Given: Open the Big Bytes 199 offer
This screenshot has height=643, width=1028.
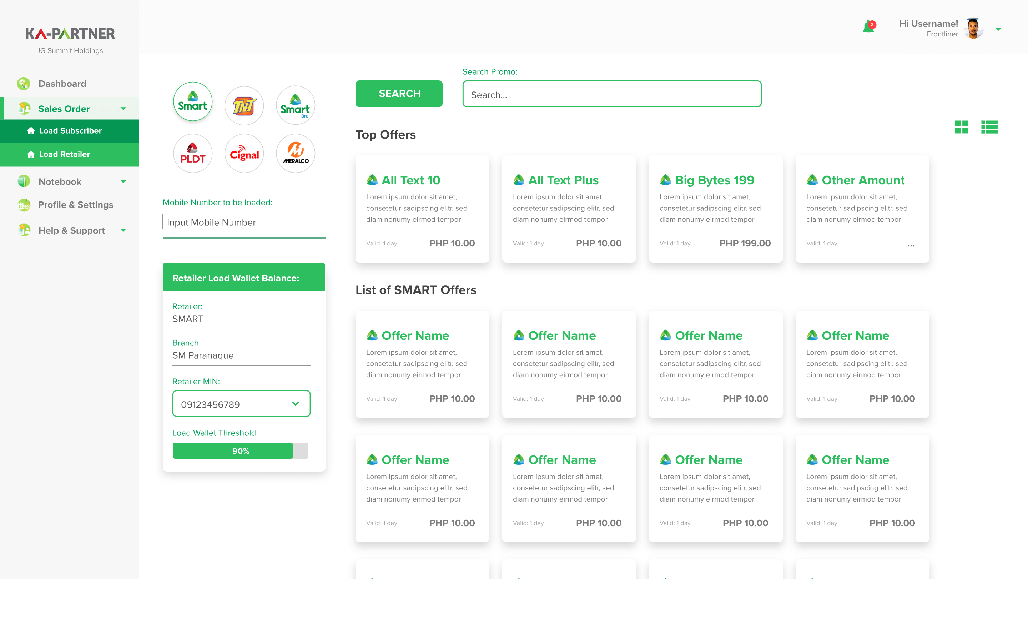Looking at the screenshot, I should [x=715, y=209].
